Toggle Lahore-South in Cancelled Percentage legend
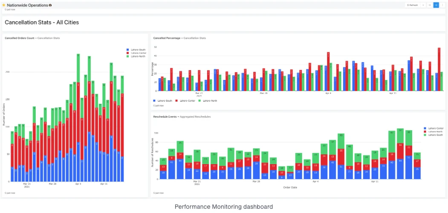 pyautogui.click(x=163, y=101)
